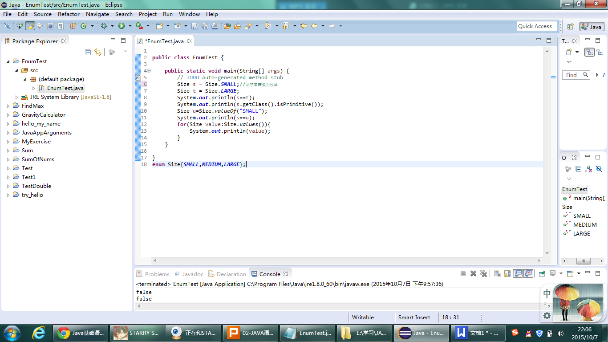
Task: Click the Previous Annotation arrow icon
Action: (x=285, y=26)
